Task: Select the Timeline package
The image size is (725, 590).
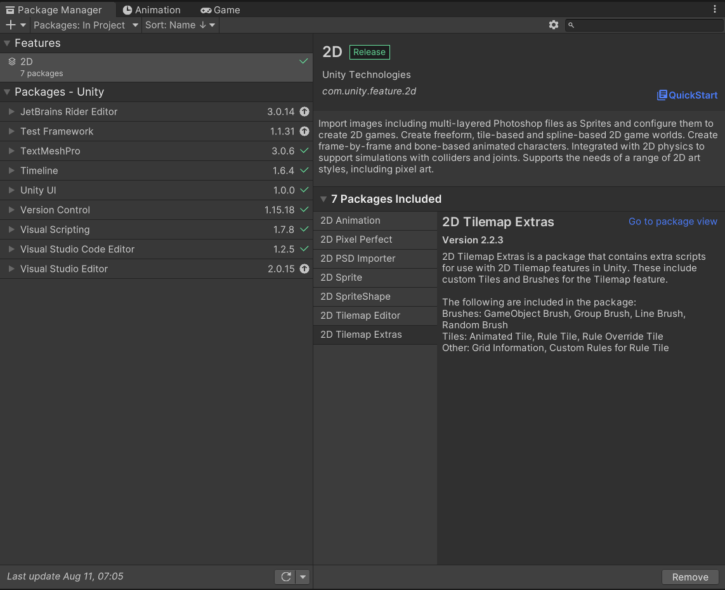Action: pyautogui.click(x=156, y=170)
